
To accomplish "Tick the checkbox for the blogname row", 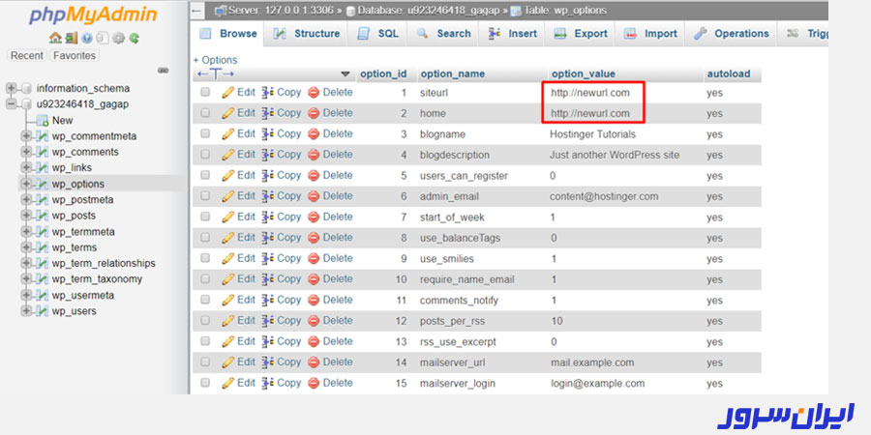I will pos(205,133).
